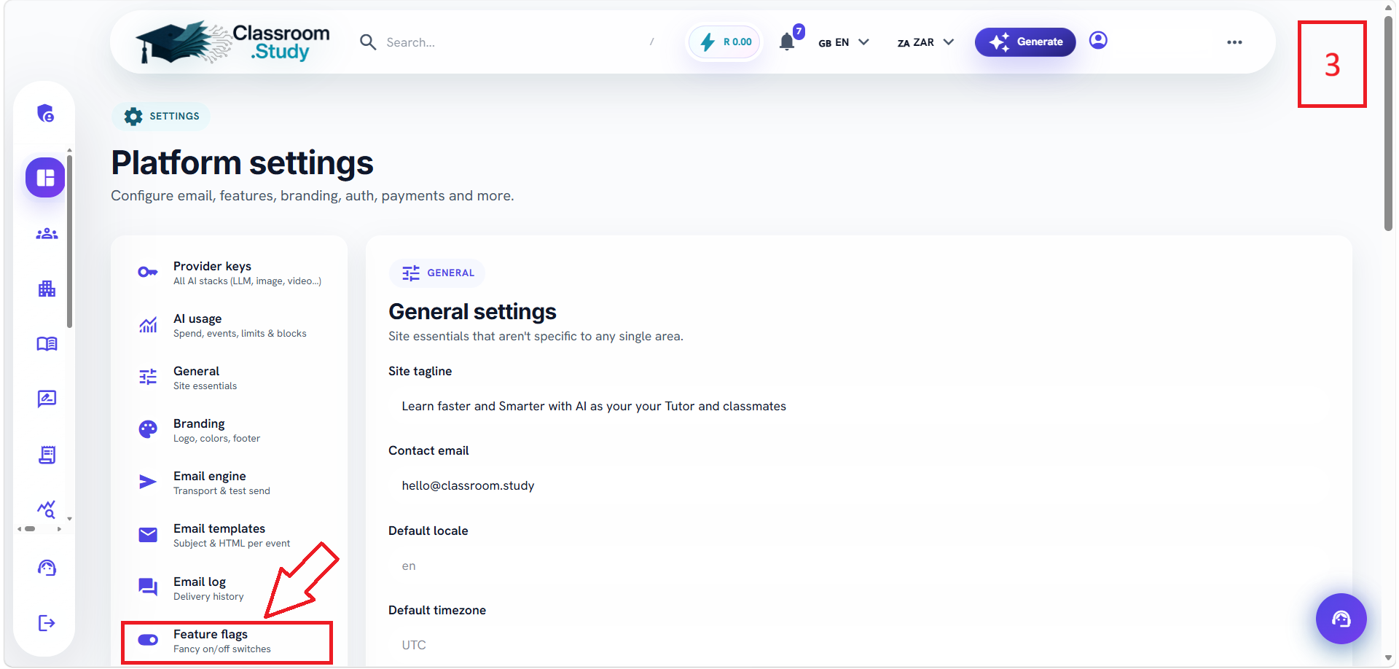1399x669 pixels.
Task: Click the AI usage chart icon
Action: click(148, 324)
